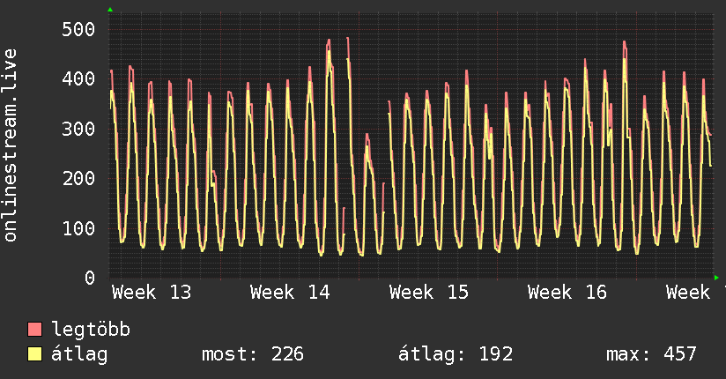Viewport: 726px width, 379px height.
Task: Click the Week 13 axis label
Action: (x=152, y=293)
